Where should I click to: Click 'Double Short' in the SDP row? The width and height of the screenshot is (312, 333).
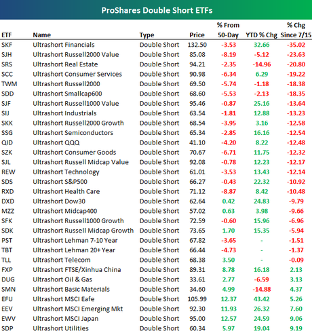[159, 328]
